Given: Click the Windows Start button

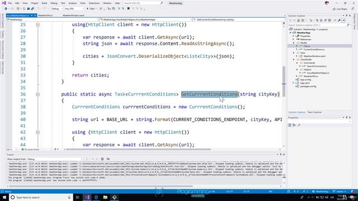Looking at the screenshot, I should 4,197.
